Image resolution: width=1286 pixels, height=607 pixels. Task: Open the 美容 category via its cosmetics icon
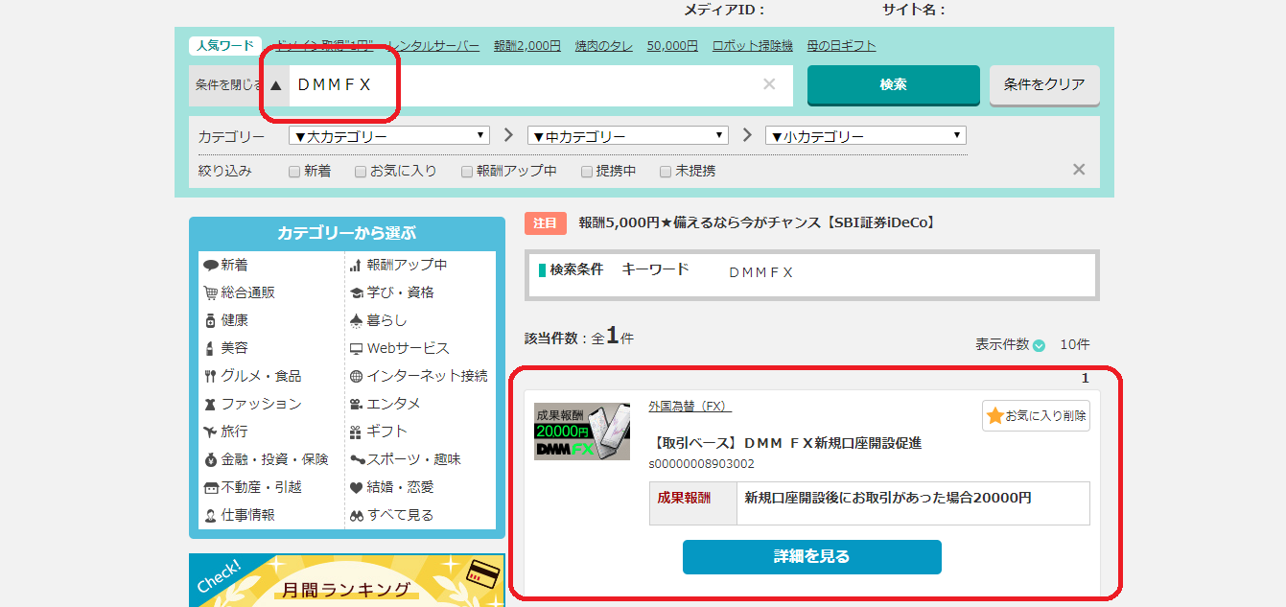[211, 349]
